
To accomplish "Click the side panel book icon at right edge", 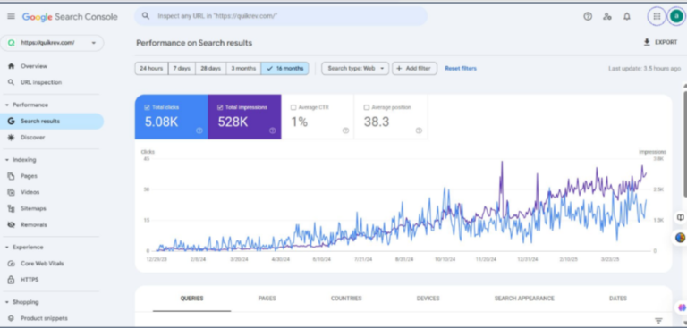I will [x=681, y=217].
